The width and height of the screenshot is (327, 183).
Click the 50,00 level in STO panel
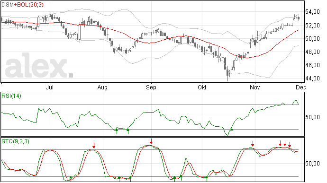pyautogui.click(x=312, y=164)
